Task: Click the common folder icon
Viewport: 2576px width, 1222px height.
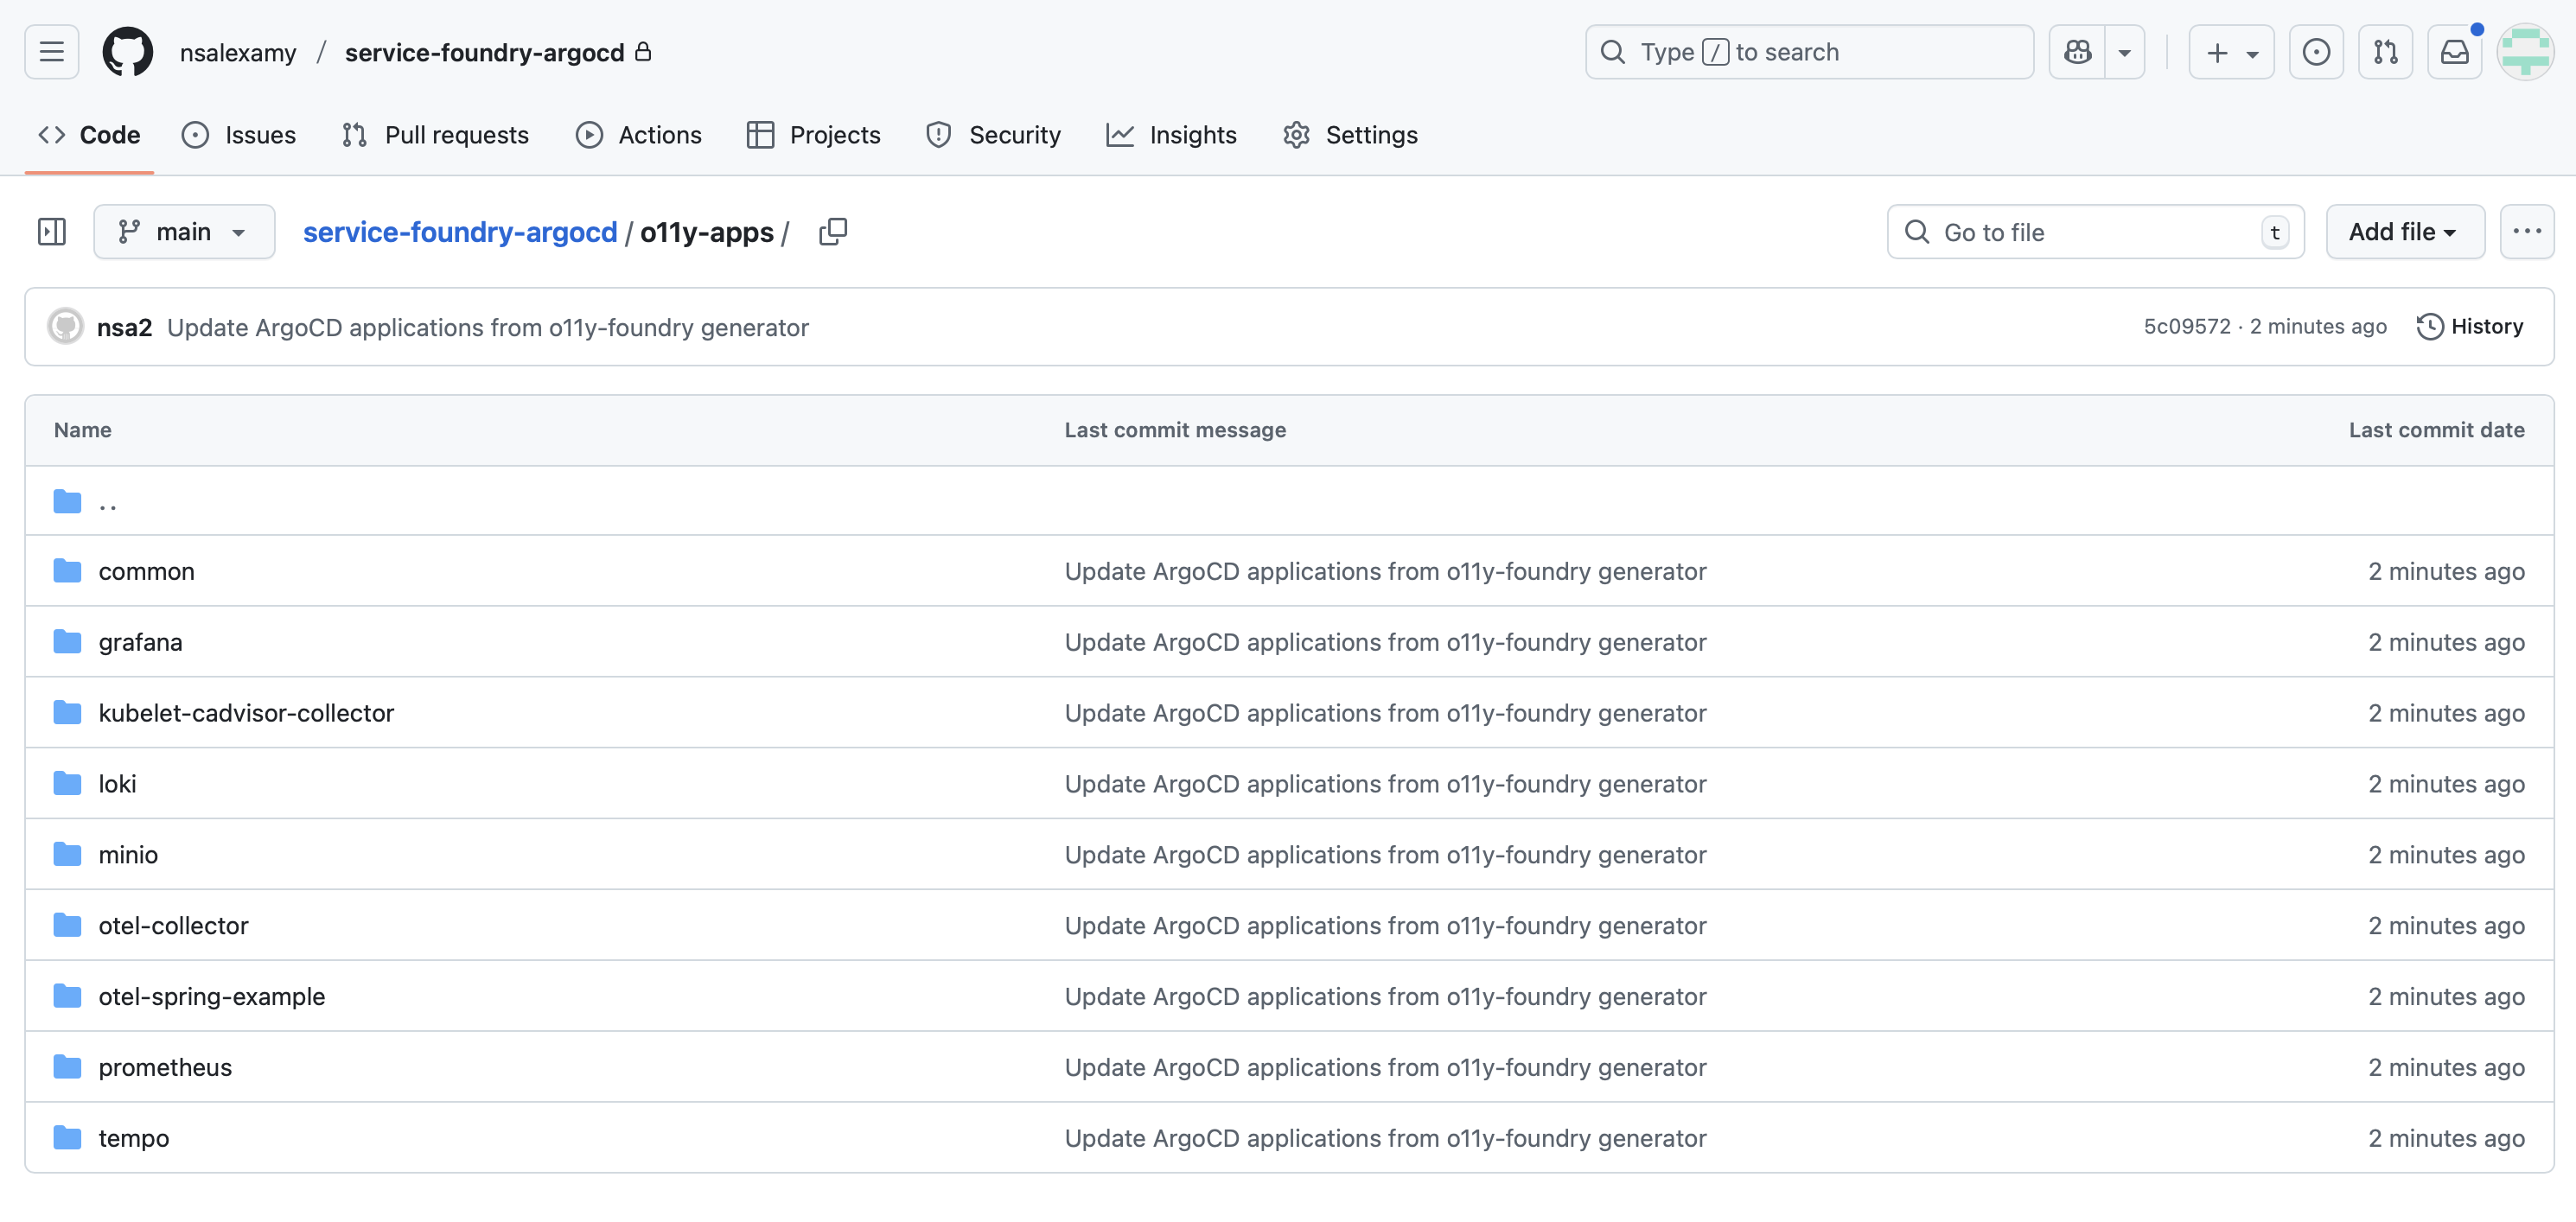Action: pyautogui.click(x=67, y=570)
